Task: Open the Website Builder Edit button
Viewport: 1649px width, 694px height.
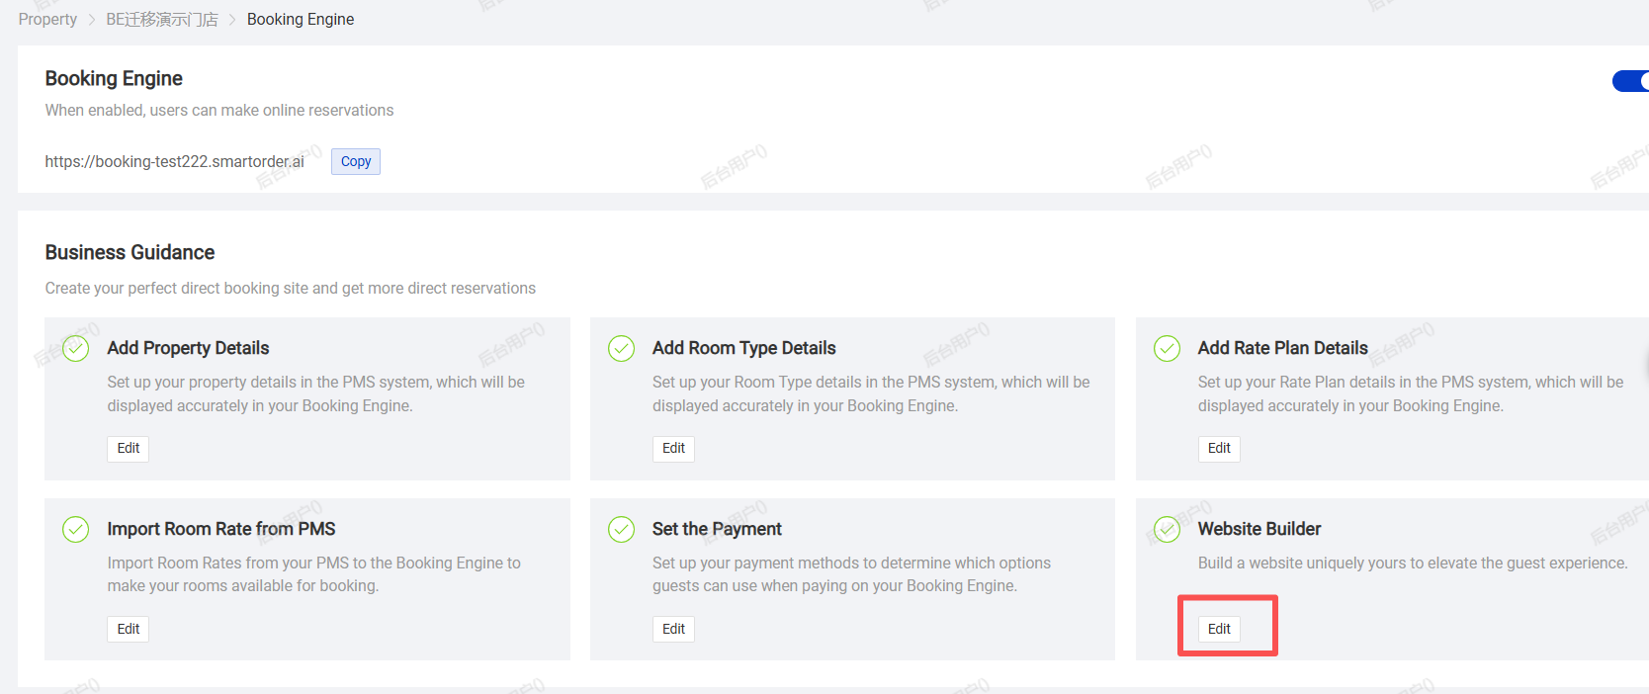Action: [x=1219, y=629]
